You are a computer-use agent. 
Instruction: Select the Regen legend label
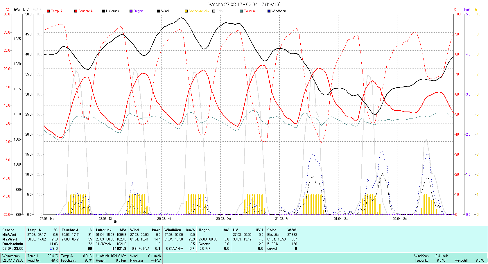pos(138,11)
